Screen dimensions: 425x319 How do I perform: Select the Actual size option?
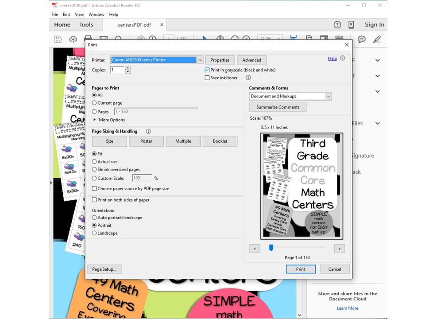(x=94, y=161)
